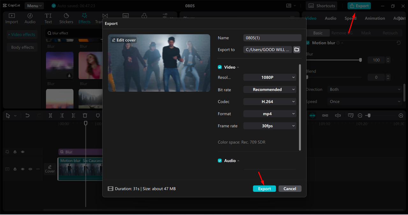
Task: Click the Export button in the dialog
Action: click(x=265, y=189)
